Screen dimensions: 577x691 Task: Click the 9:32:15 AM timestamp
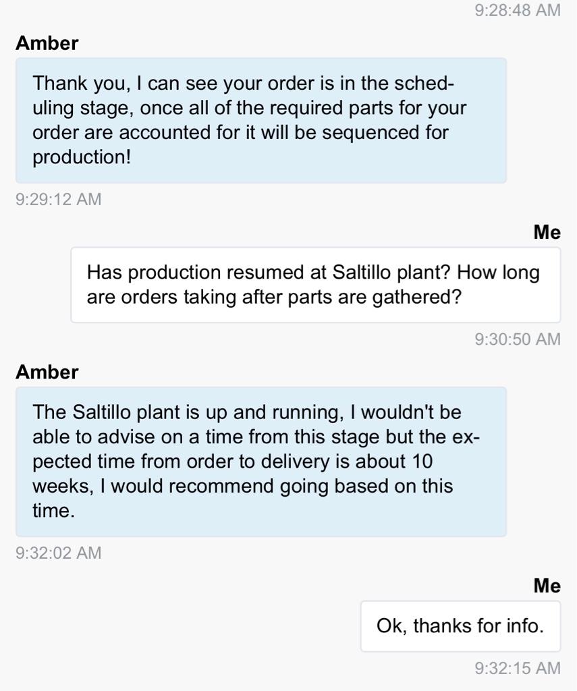517,668
